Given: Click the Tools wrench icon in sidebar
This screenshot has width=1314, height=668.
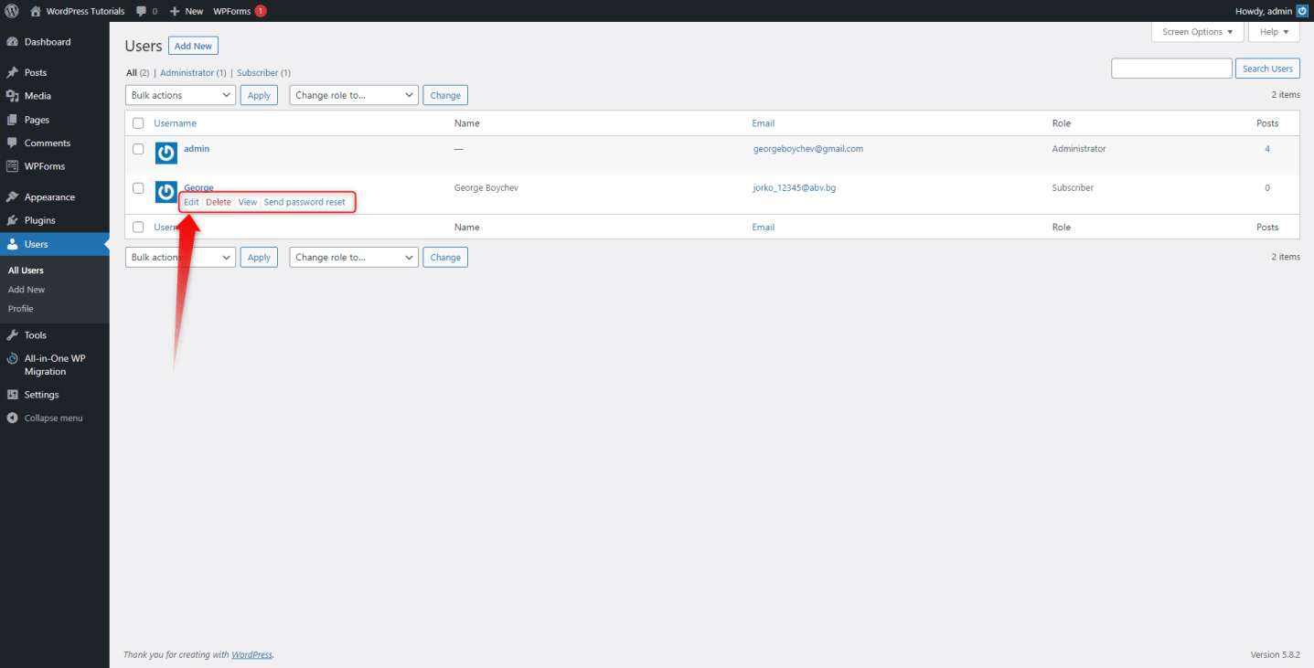Looking at the screenshot, I should (12, 335).
